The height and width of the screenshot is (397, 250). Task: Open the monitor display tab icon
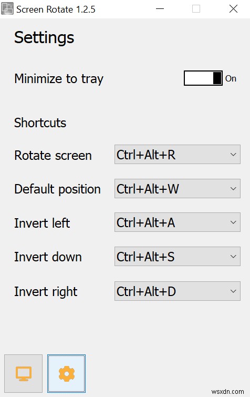[23, 373]
